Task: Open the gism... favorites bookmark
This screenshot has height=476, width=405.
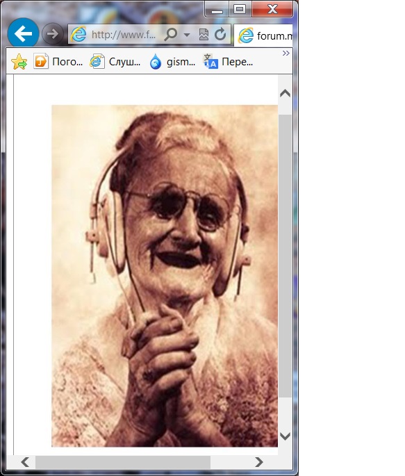Action: pos(172,62)
